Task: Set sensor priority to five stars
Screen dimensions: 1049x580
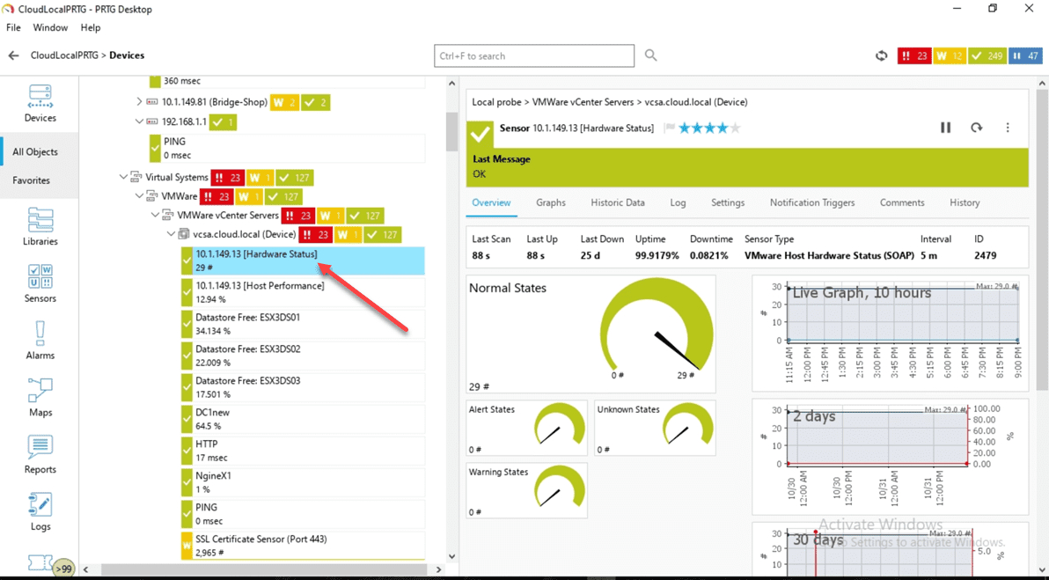Action: [735, 128]
